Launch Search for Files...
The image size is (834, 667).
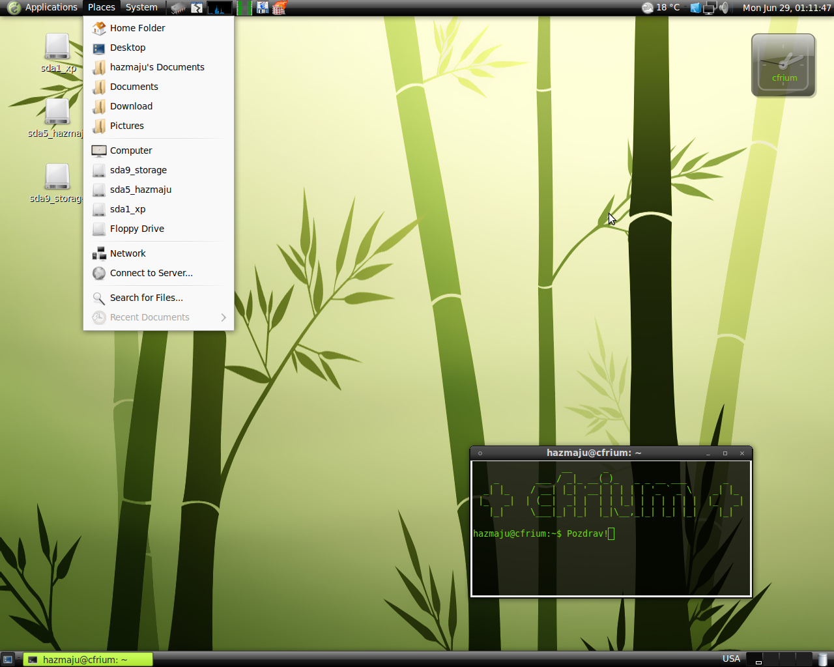pos(158,298)
